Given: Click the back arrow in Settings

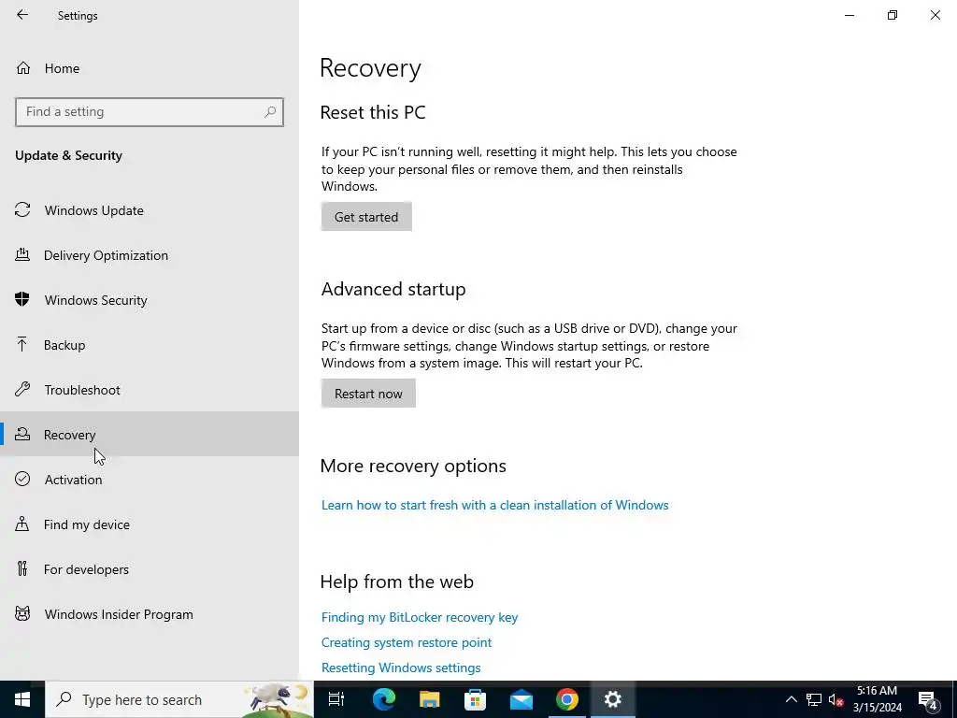Looking at the screenshot, I should 22,15.
